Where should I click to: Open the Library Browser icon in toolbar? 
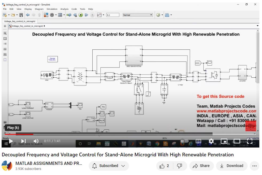point(46,15)
